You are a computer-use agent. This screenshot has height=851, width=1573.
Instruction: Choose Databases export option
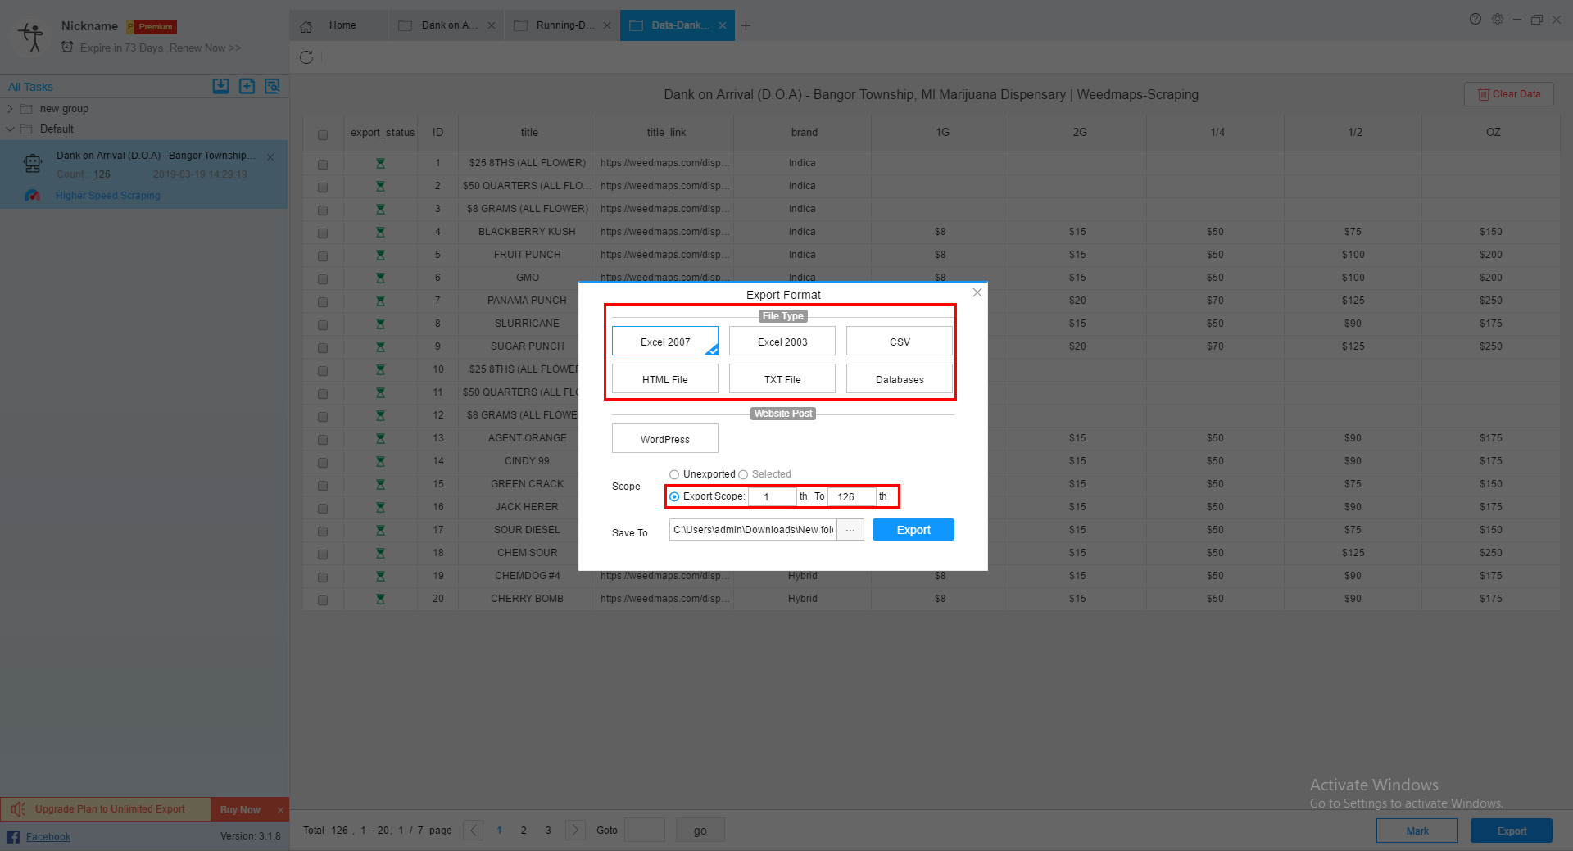pyautogui.click(x=900, y=379)
